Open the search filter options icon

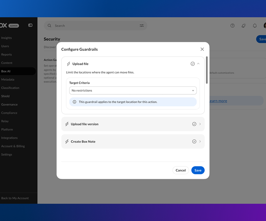tap(142, 26)
